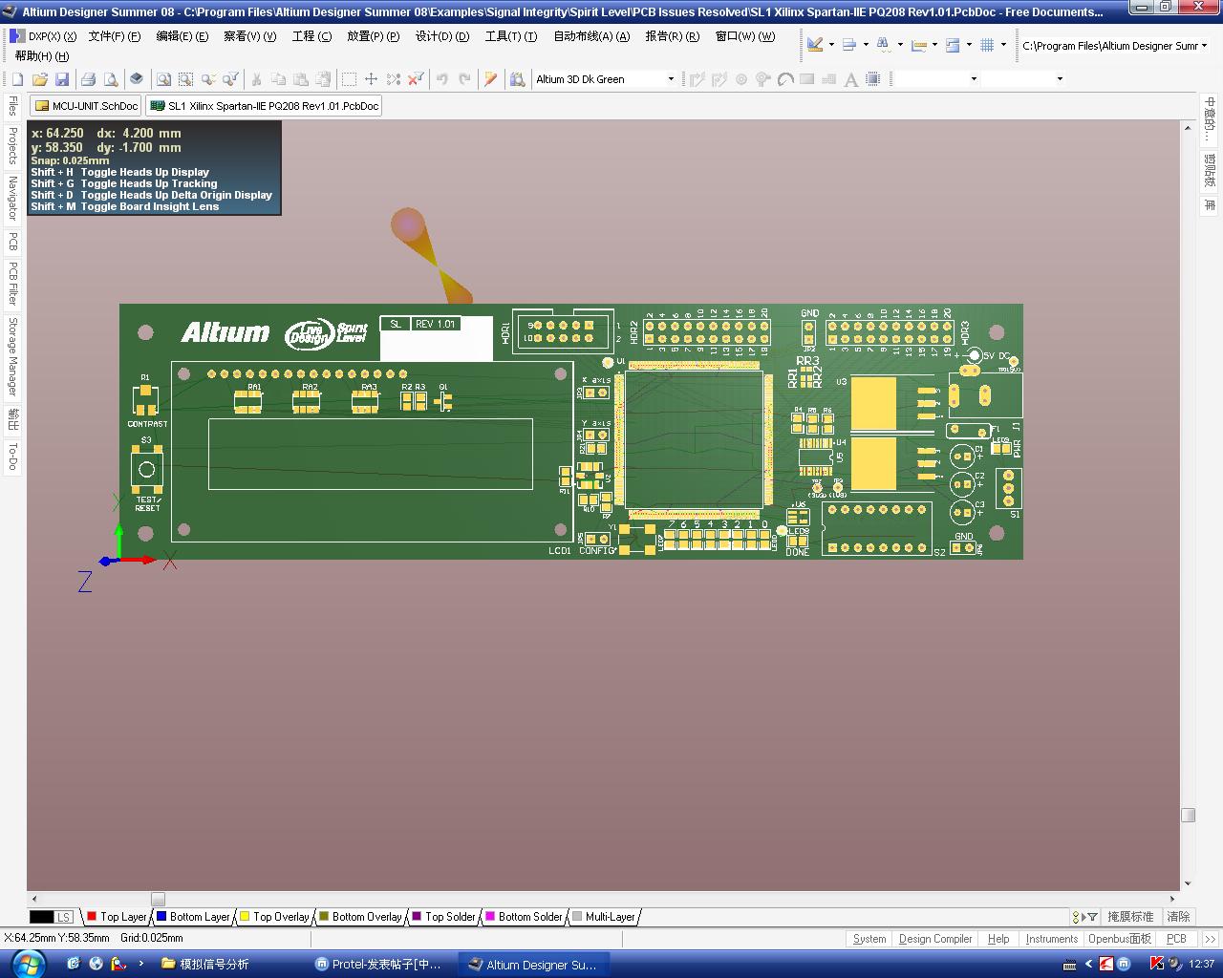This screenshot has width=1223, height=978.
Task: Switch to the Protel-发表帖子 taskbar window
Action: (379, 965)
